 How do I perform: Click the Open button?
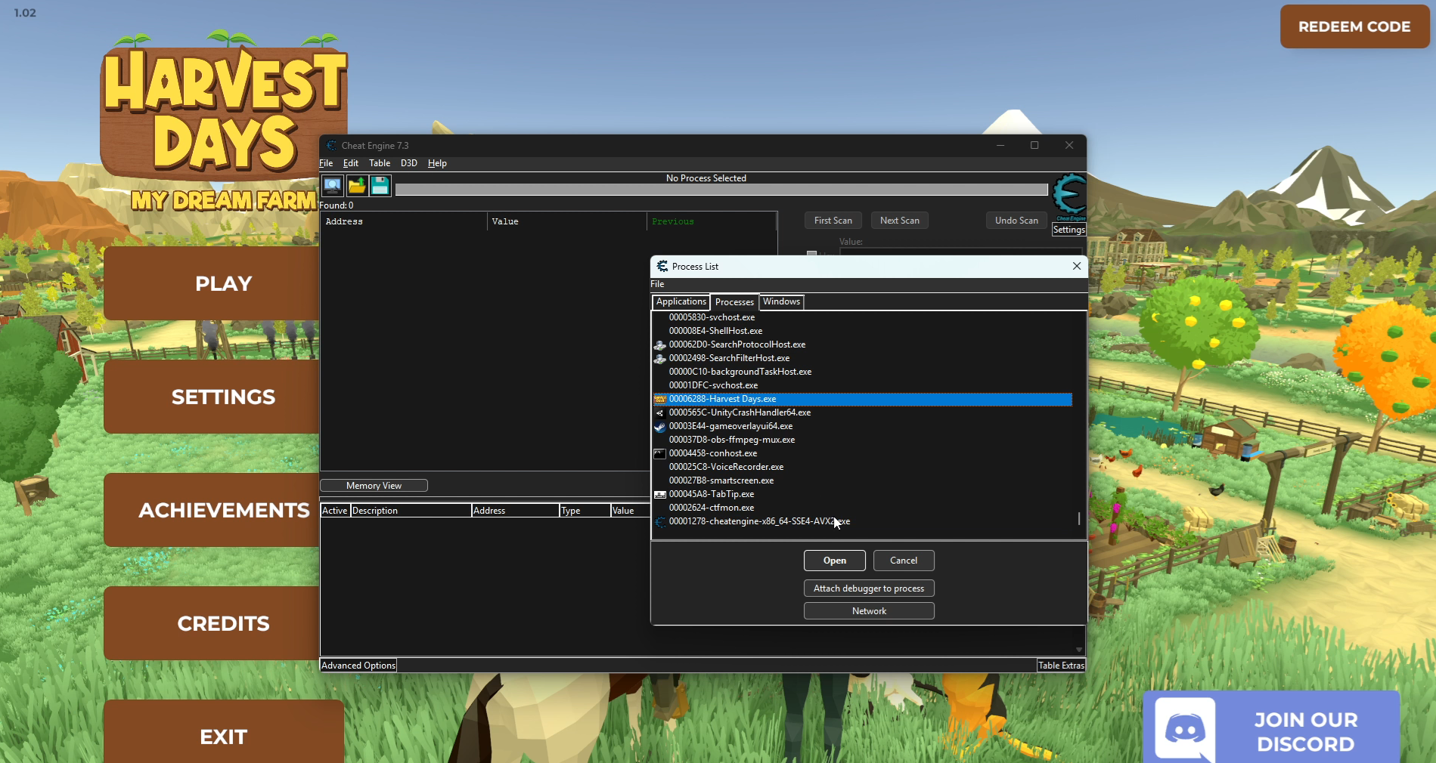(x=835, y=561)
